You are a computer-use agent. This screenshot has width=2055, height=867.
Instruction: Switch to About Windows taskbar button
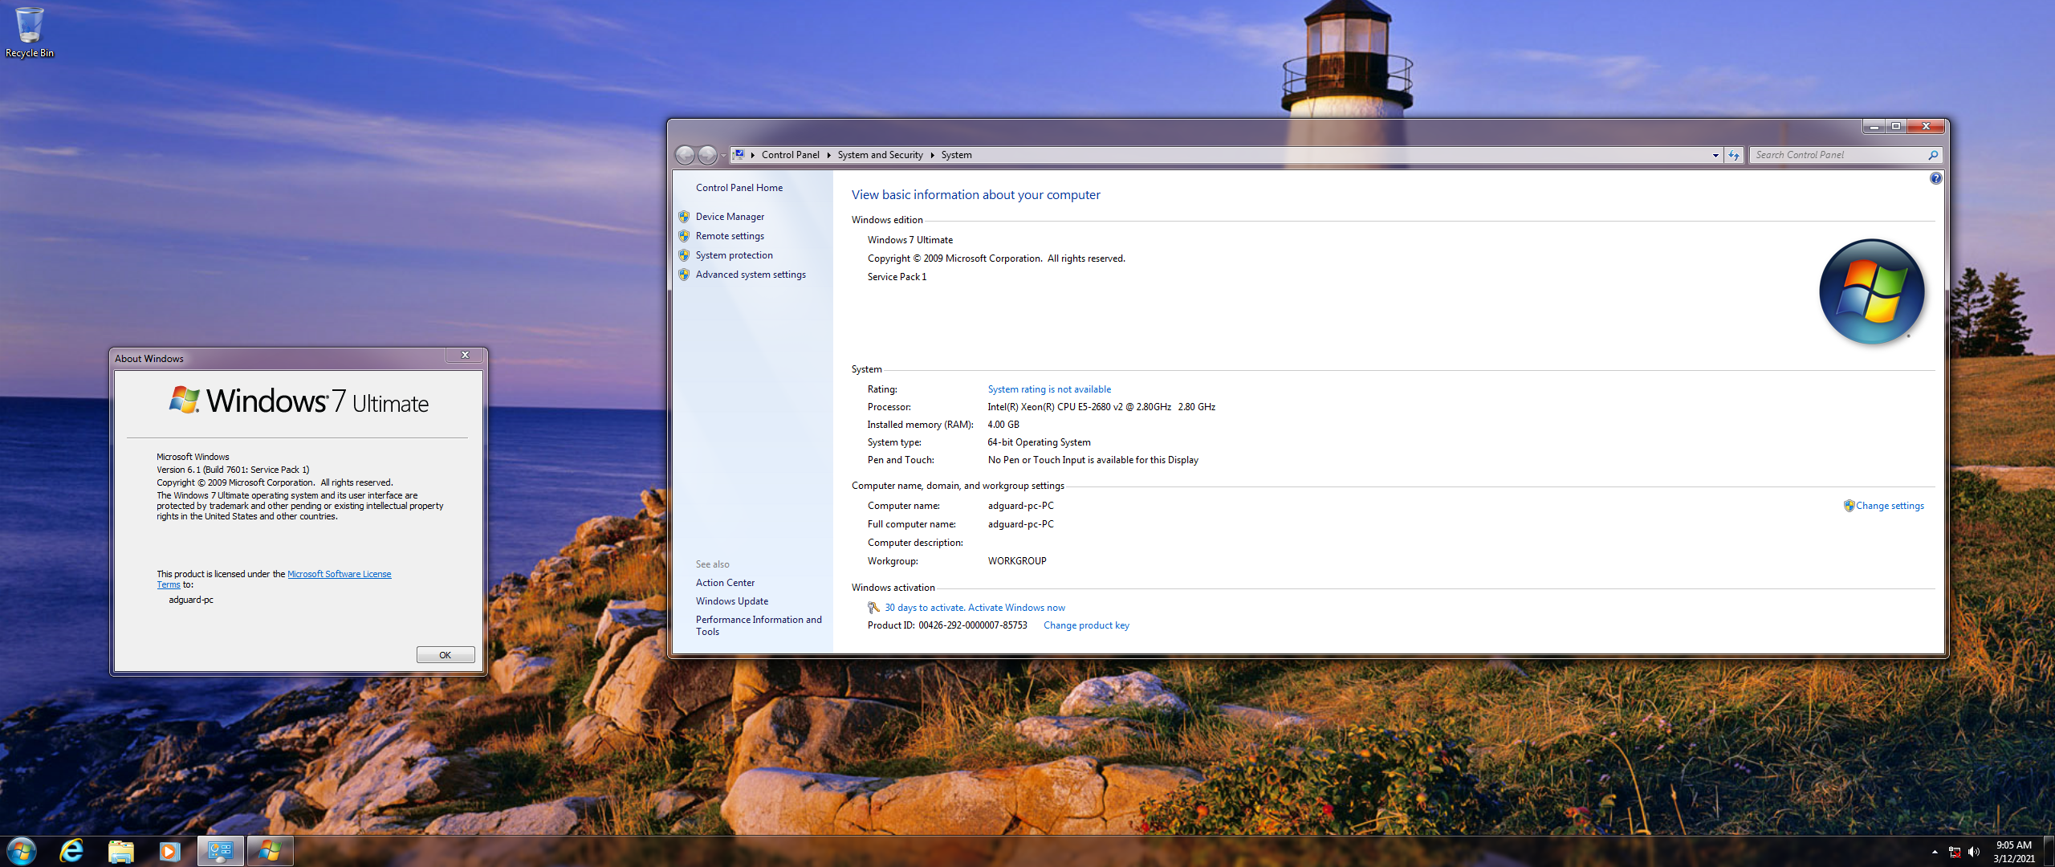tap(271, 851)
